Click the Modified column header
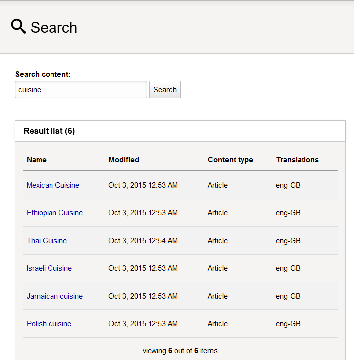Viewport: 354px width, 360px height. [x=124, y=160]
